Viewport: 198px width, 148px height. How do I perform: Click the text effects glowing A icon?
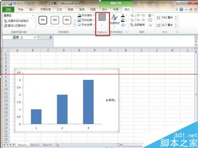pos(123,25)
